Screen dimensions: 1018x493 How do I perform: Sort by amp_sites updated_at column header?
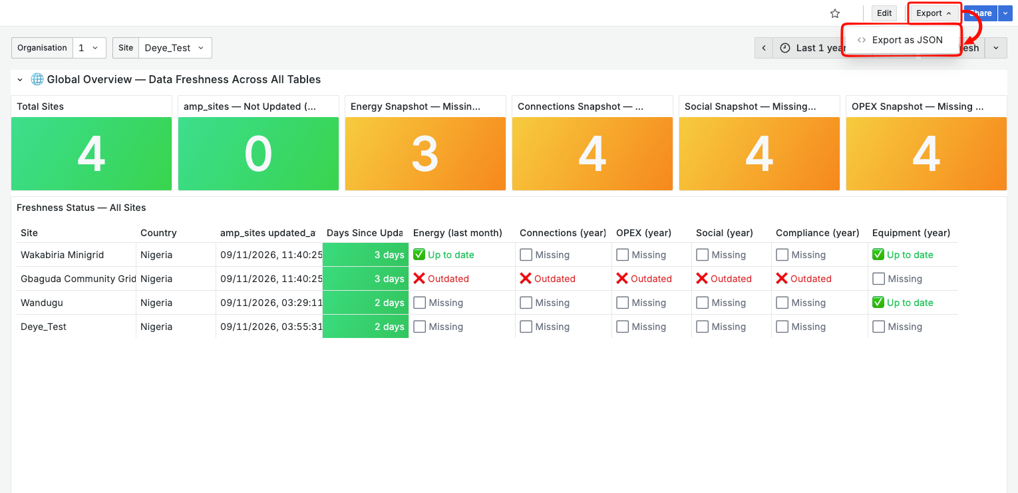coord(268,233)
